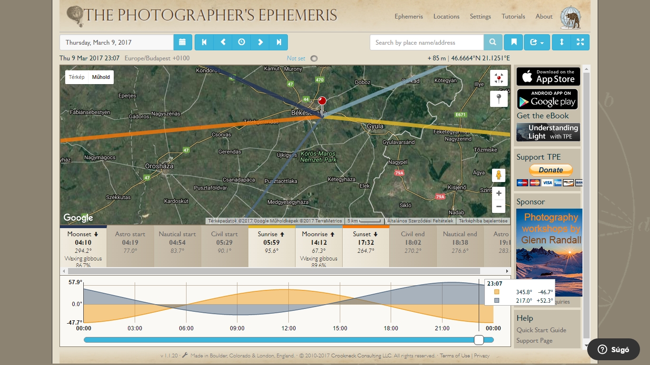
Task: Select Street View pegman icon
Action: 499,175
